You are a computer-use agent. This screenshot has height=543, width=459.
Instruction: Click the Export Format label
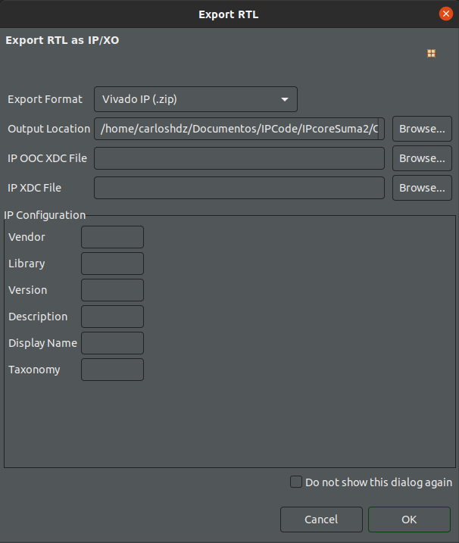pyautogui.click(x=45, y=99)
